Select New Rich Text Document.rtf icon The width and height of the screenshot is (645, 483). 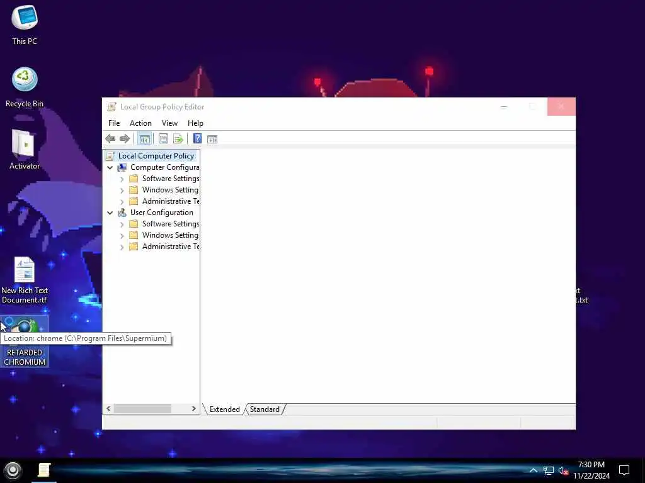point(25,280)
